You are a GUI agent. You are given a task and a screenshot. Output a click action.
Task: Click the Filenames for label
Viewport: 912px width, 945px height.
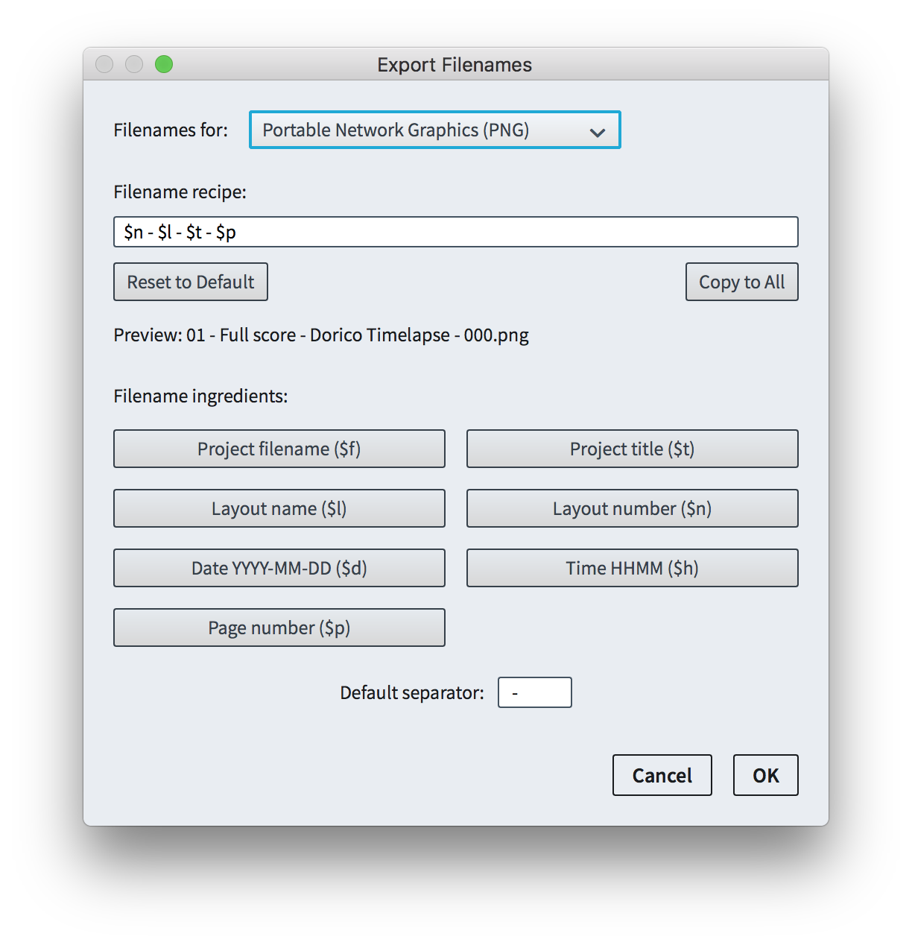171,130
